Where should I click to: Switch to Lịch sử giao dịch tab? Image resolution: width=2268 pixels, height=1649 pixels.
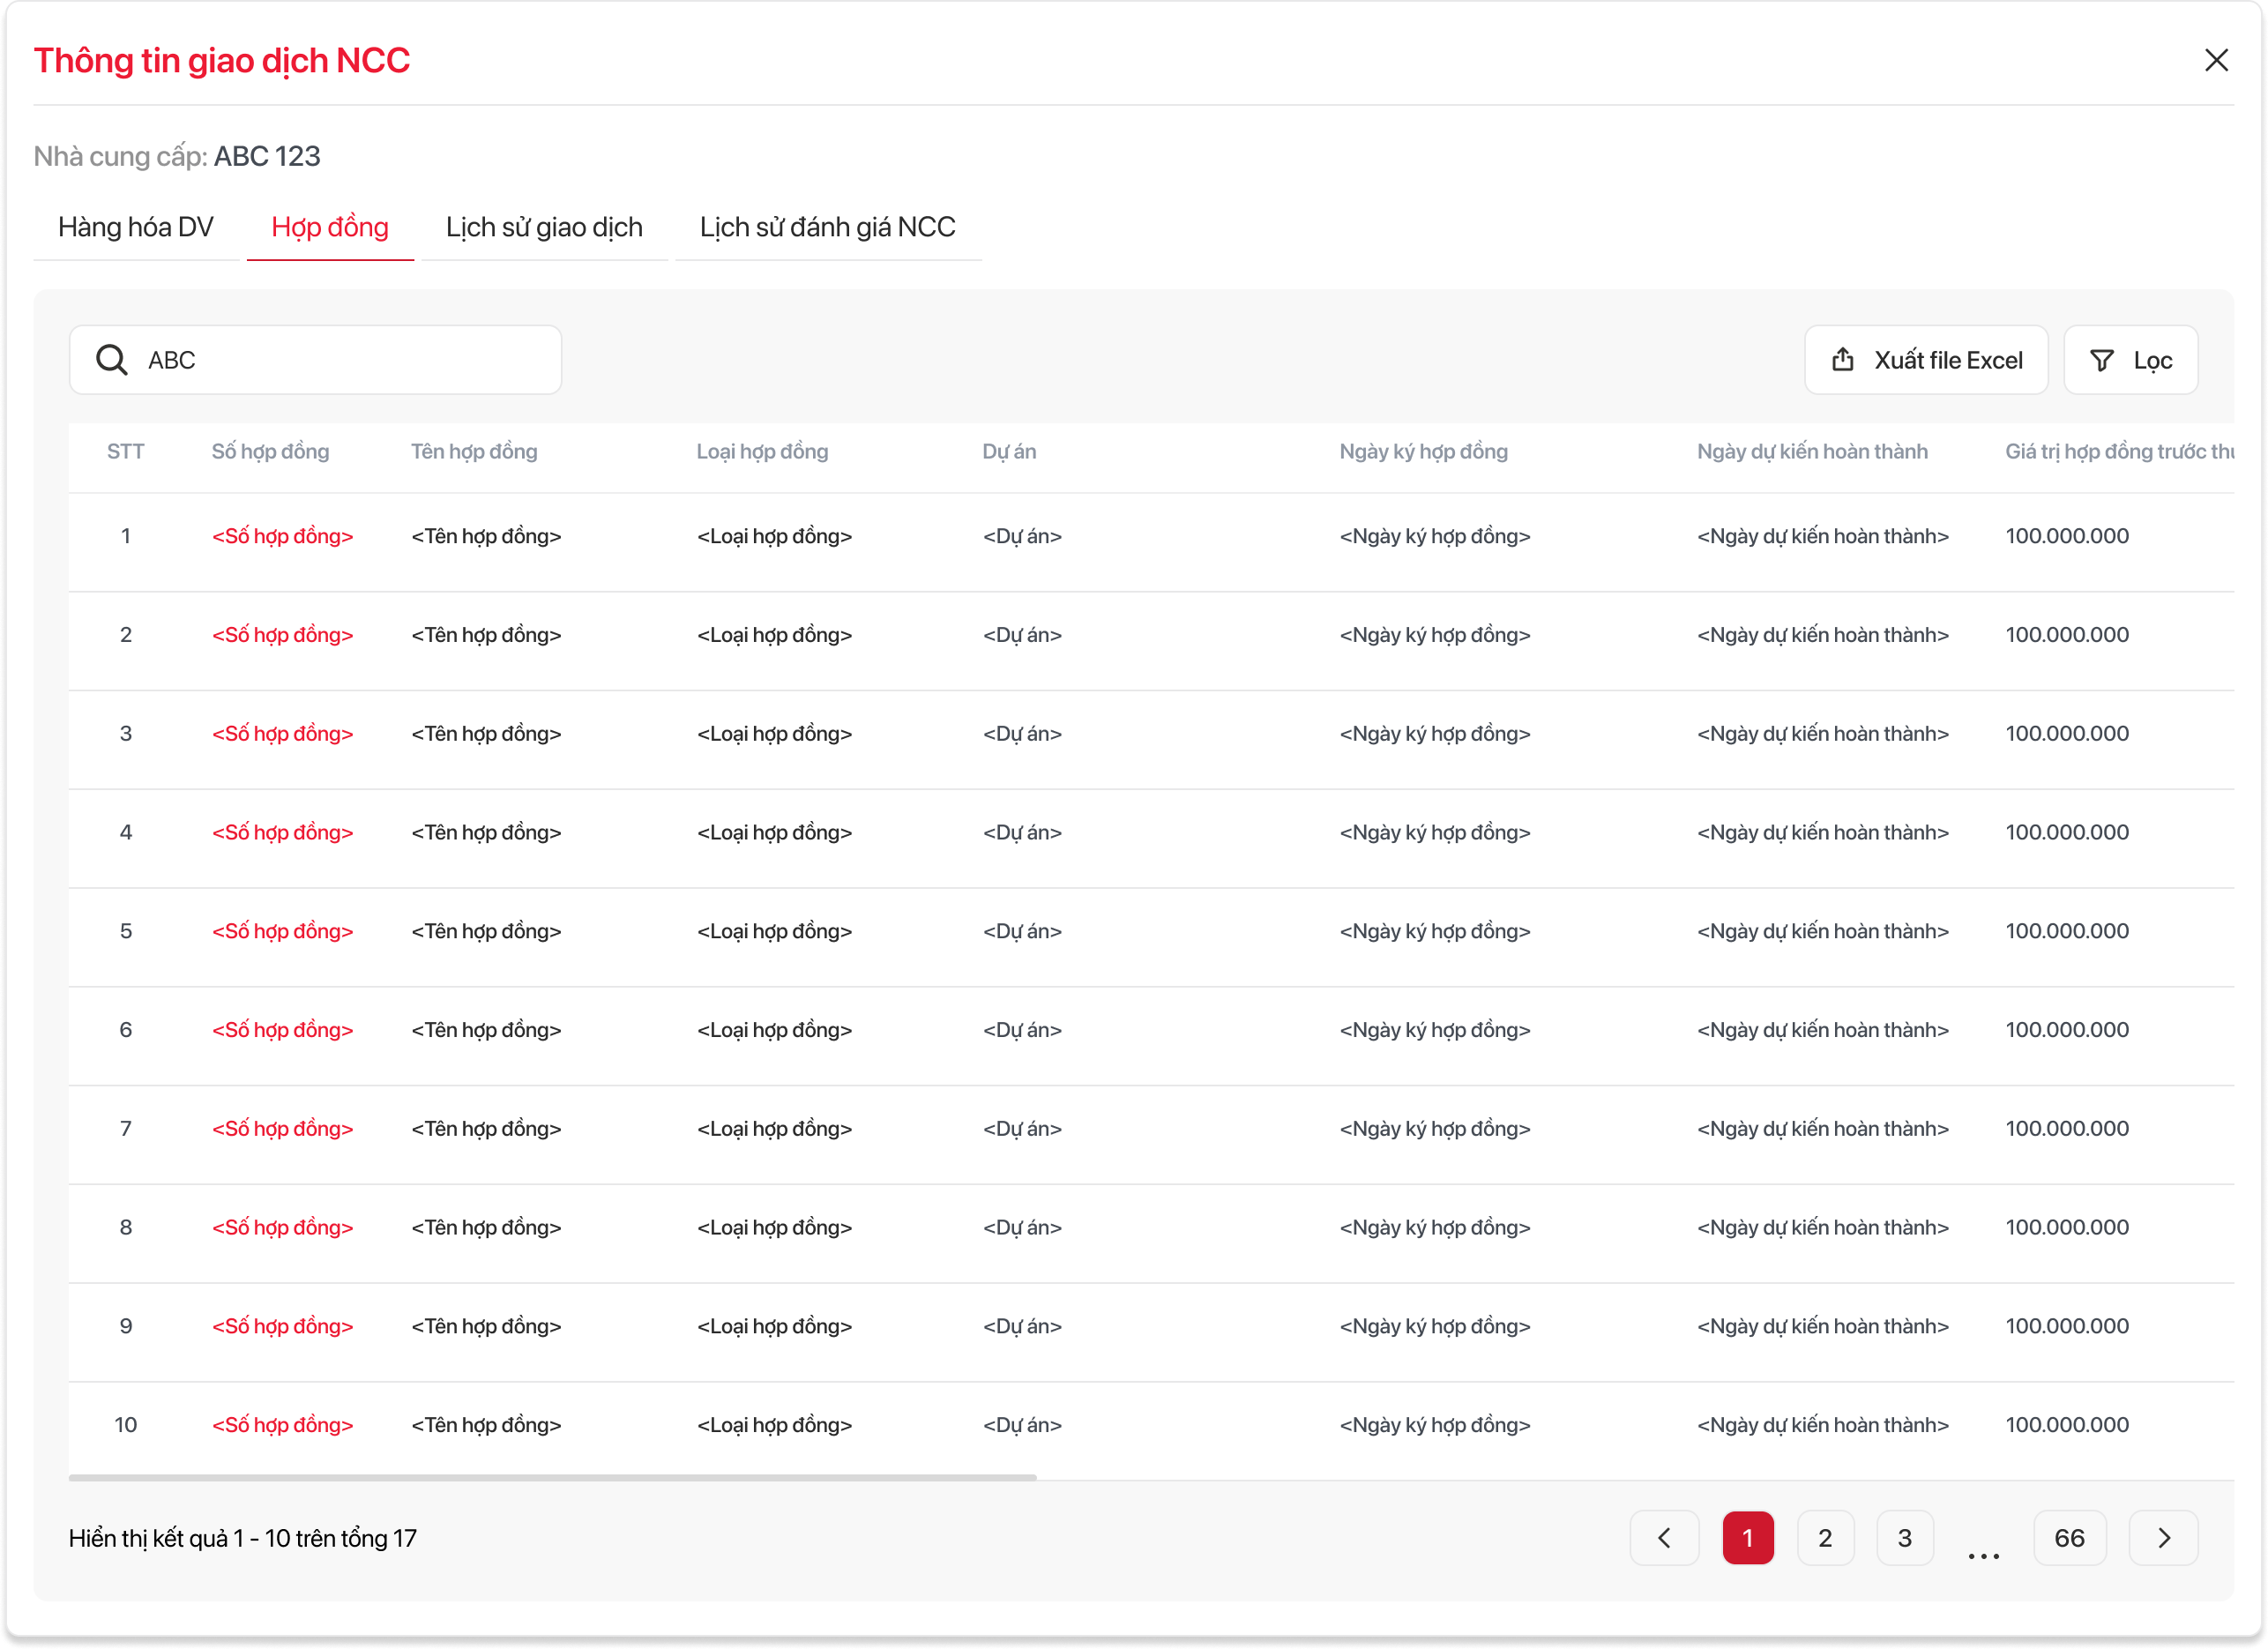[x=544, y=227]
